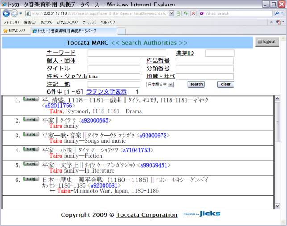Open the 日本語文字 dropdown

click(x=160, y=84)
